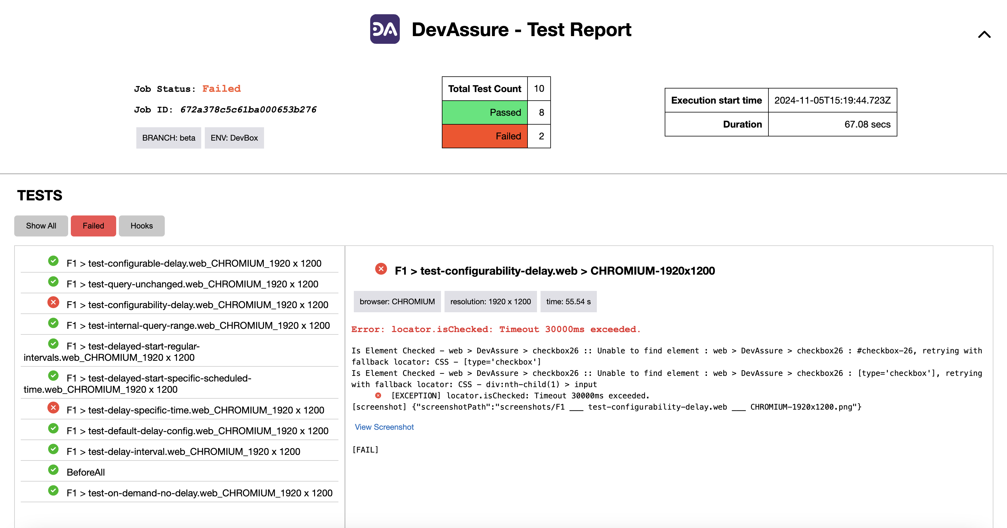Screen dimensions: 1007x528
Task: Click the ENV: DevBox label tag
Action: (234, 138)
